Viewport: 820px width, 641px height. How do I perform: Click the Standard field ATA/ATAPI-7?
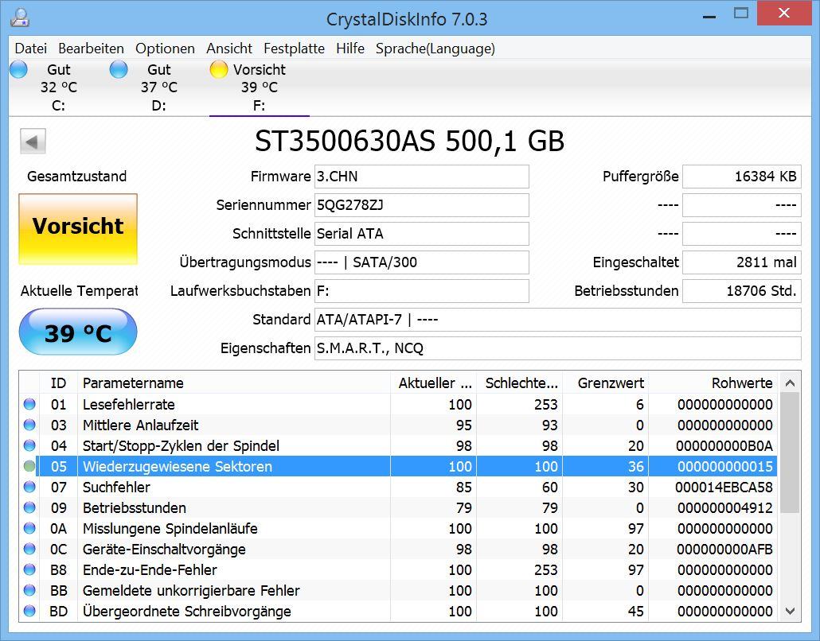click(x=557, y=320)
